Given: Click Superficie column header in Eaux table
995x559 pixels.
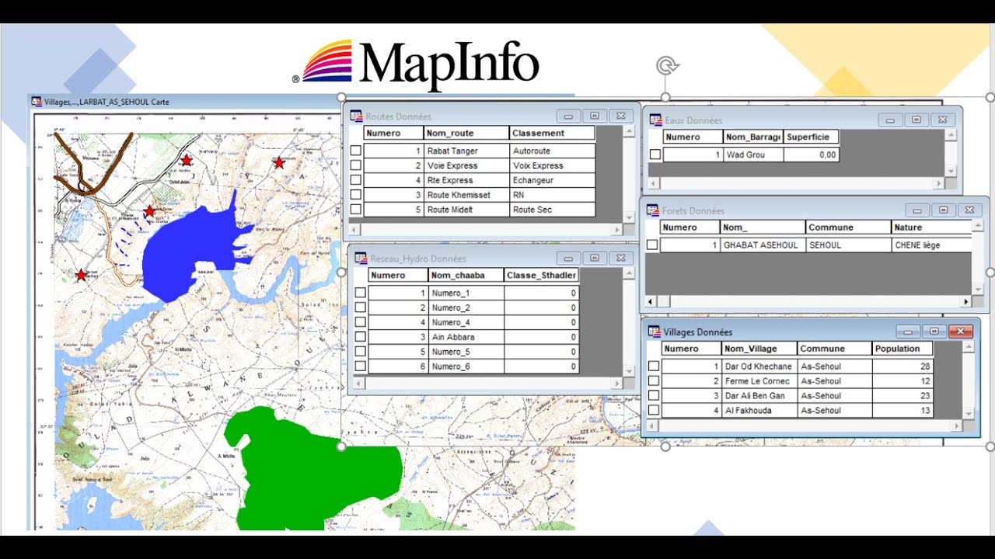Looking at the screenshot, I should point(812,137).
